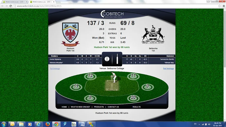The width and height of the screenshot is (226, 127).
Task: Click the browser back arrow
Action: pos(2,6)
